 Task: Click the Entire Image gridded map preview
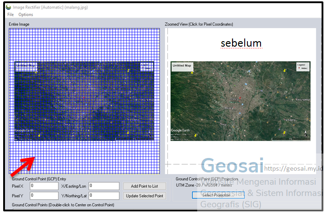pos(85,101)
